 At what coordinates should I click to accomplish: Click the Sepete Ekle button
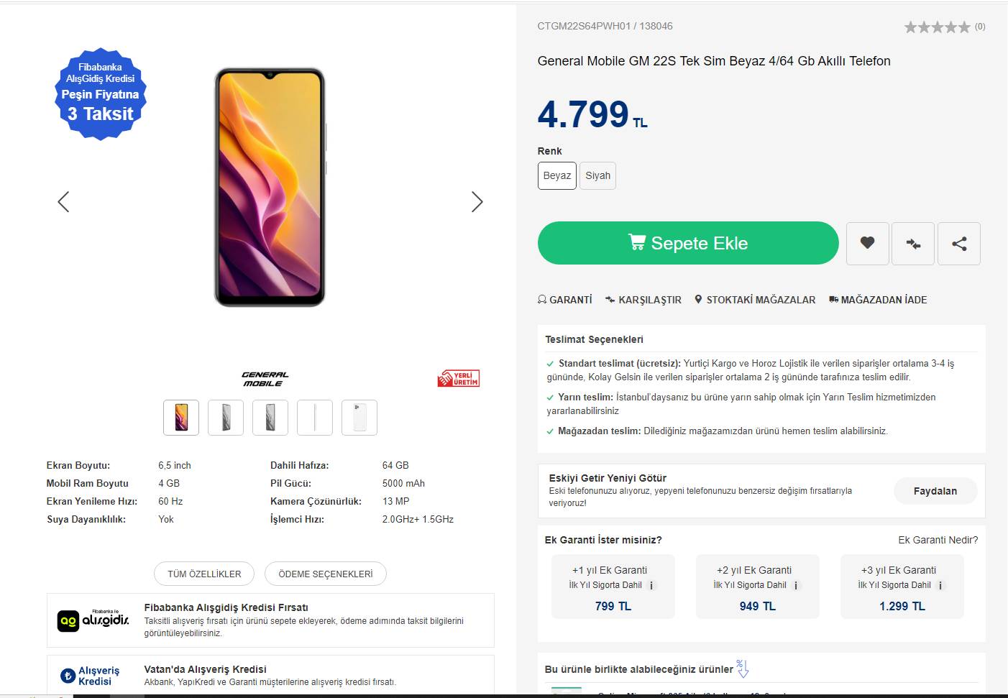click(687, 243)
